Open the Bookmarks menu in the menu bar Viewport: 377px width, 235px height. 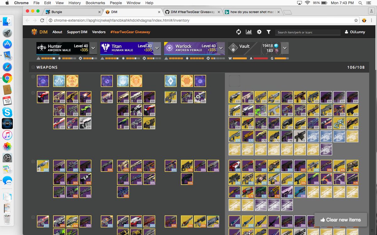[95, 3]
